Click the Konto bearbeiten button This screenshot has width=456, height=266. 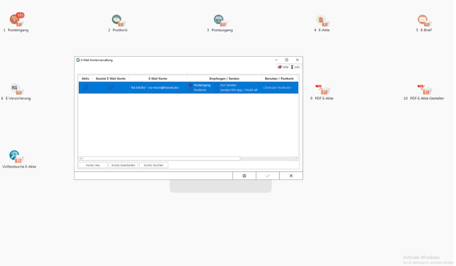[123, 165]
